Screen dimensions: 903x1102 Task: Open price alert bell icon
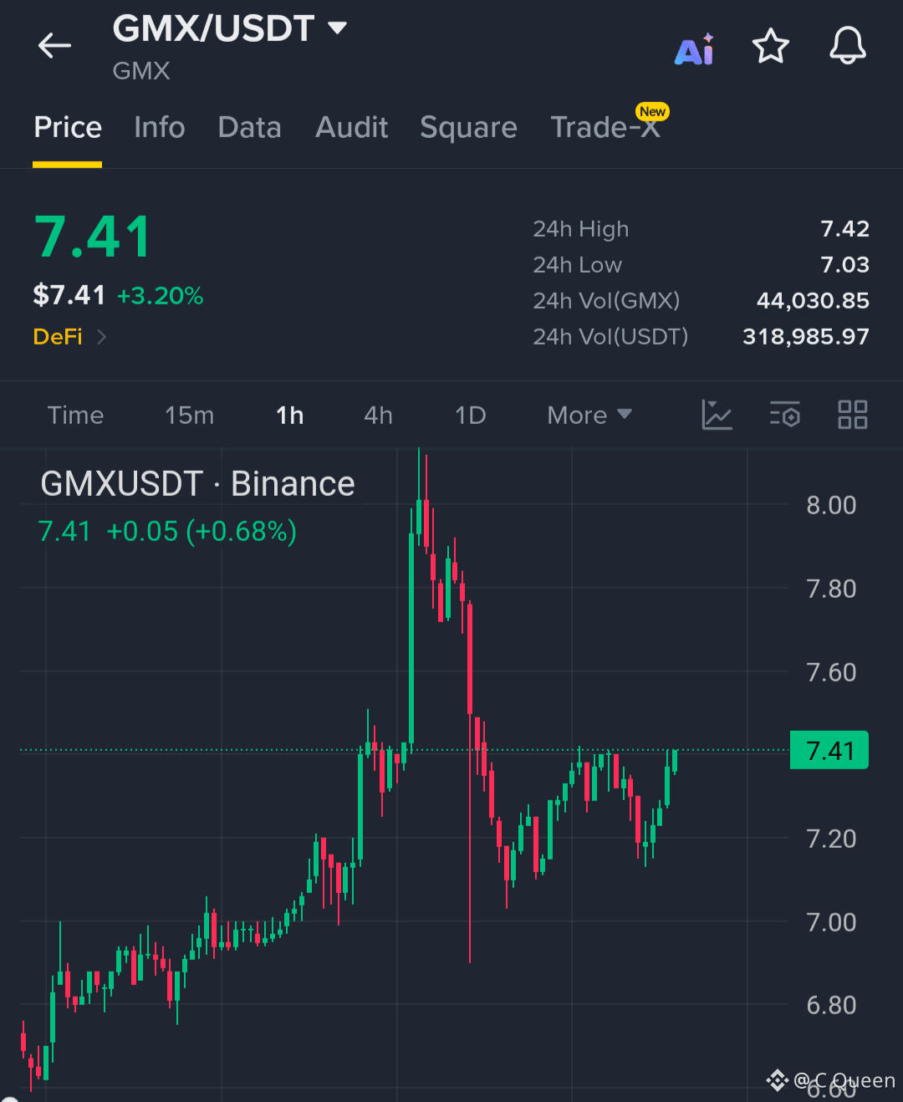848,45
